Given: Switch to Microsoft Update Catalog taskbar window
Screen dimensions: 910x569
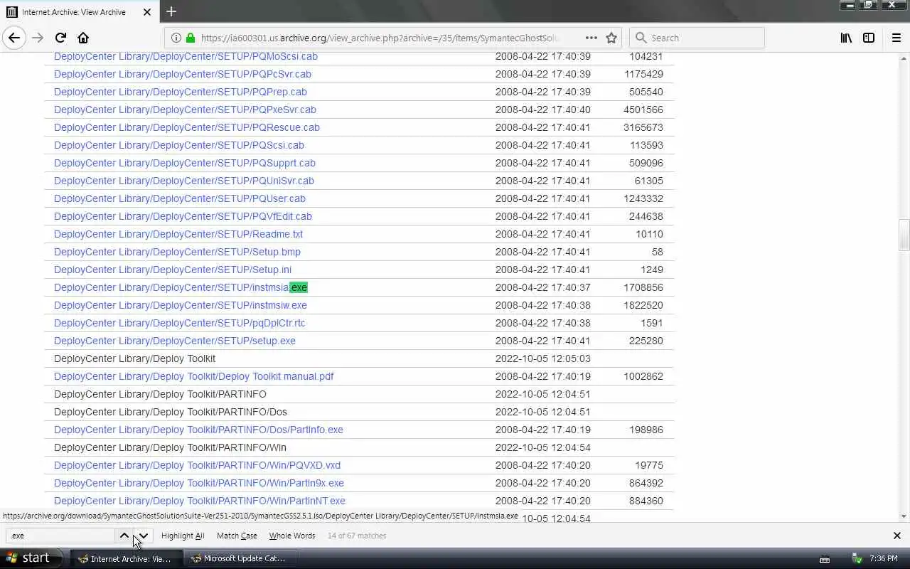Looking at the screenshot, I should tap(238, 558).
